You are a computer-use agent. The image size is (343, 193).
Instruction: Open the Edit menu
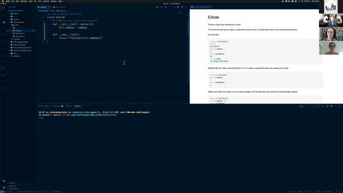point(17,1)
